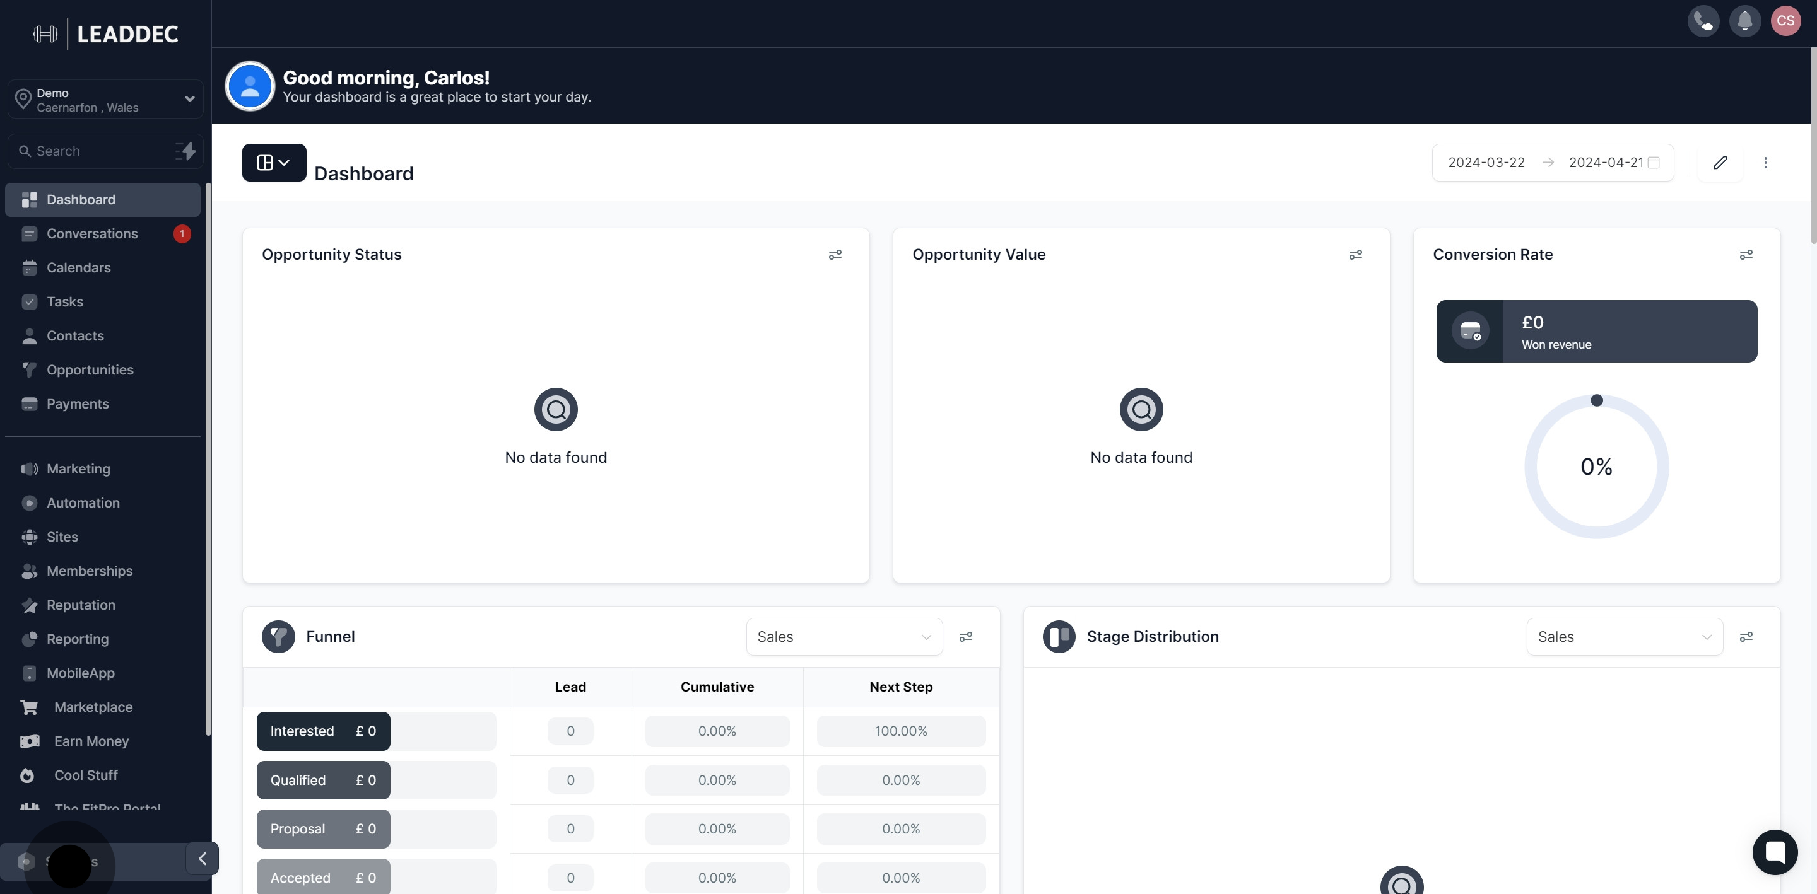1817x894 pixels.
Task: Click the Funnel widget icon
Action: point(279,637)
